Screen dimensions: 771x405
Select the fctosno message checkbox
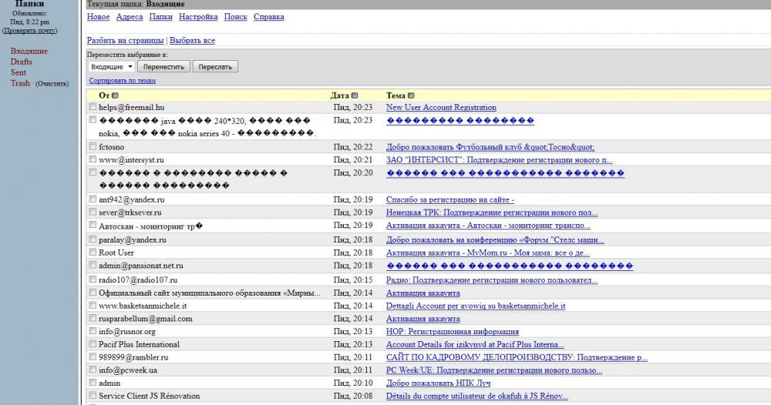(93, 146)
